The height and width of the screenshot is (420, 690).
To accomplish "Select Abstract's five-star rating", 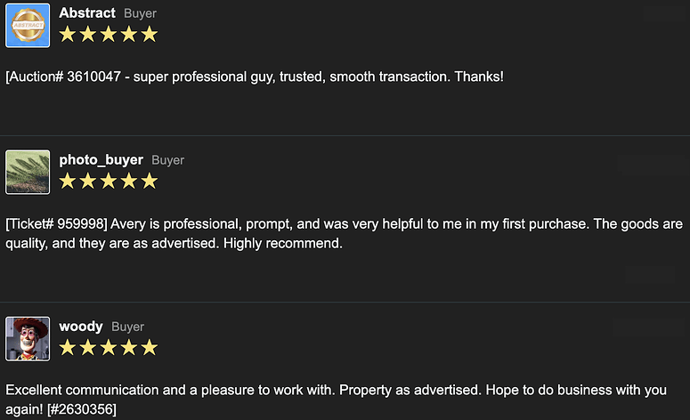I will pos(109,34).
